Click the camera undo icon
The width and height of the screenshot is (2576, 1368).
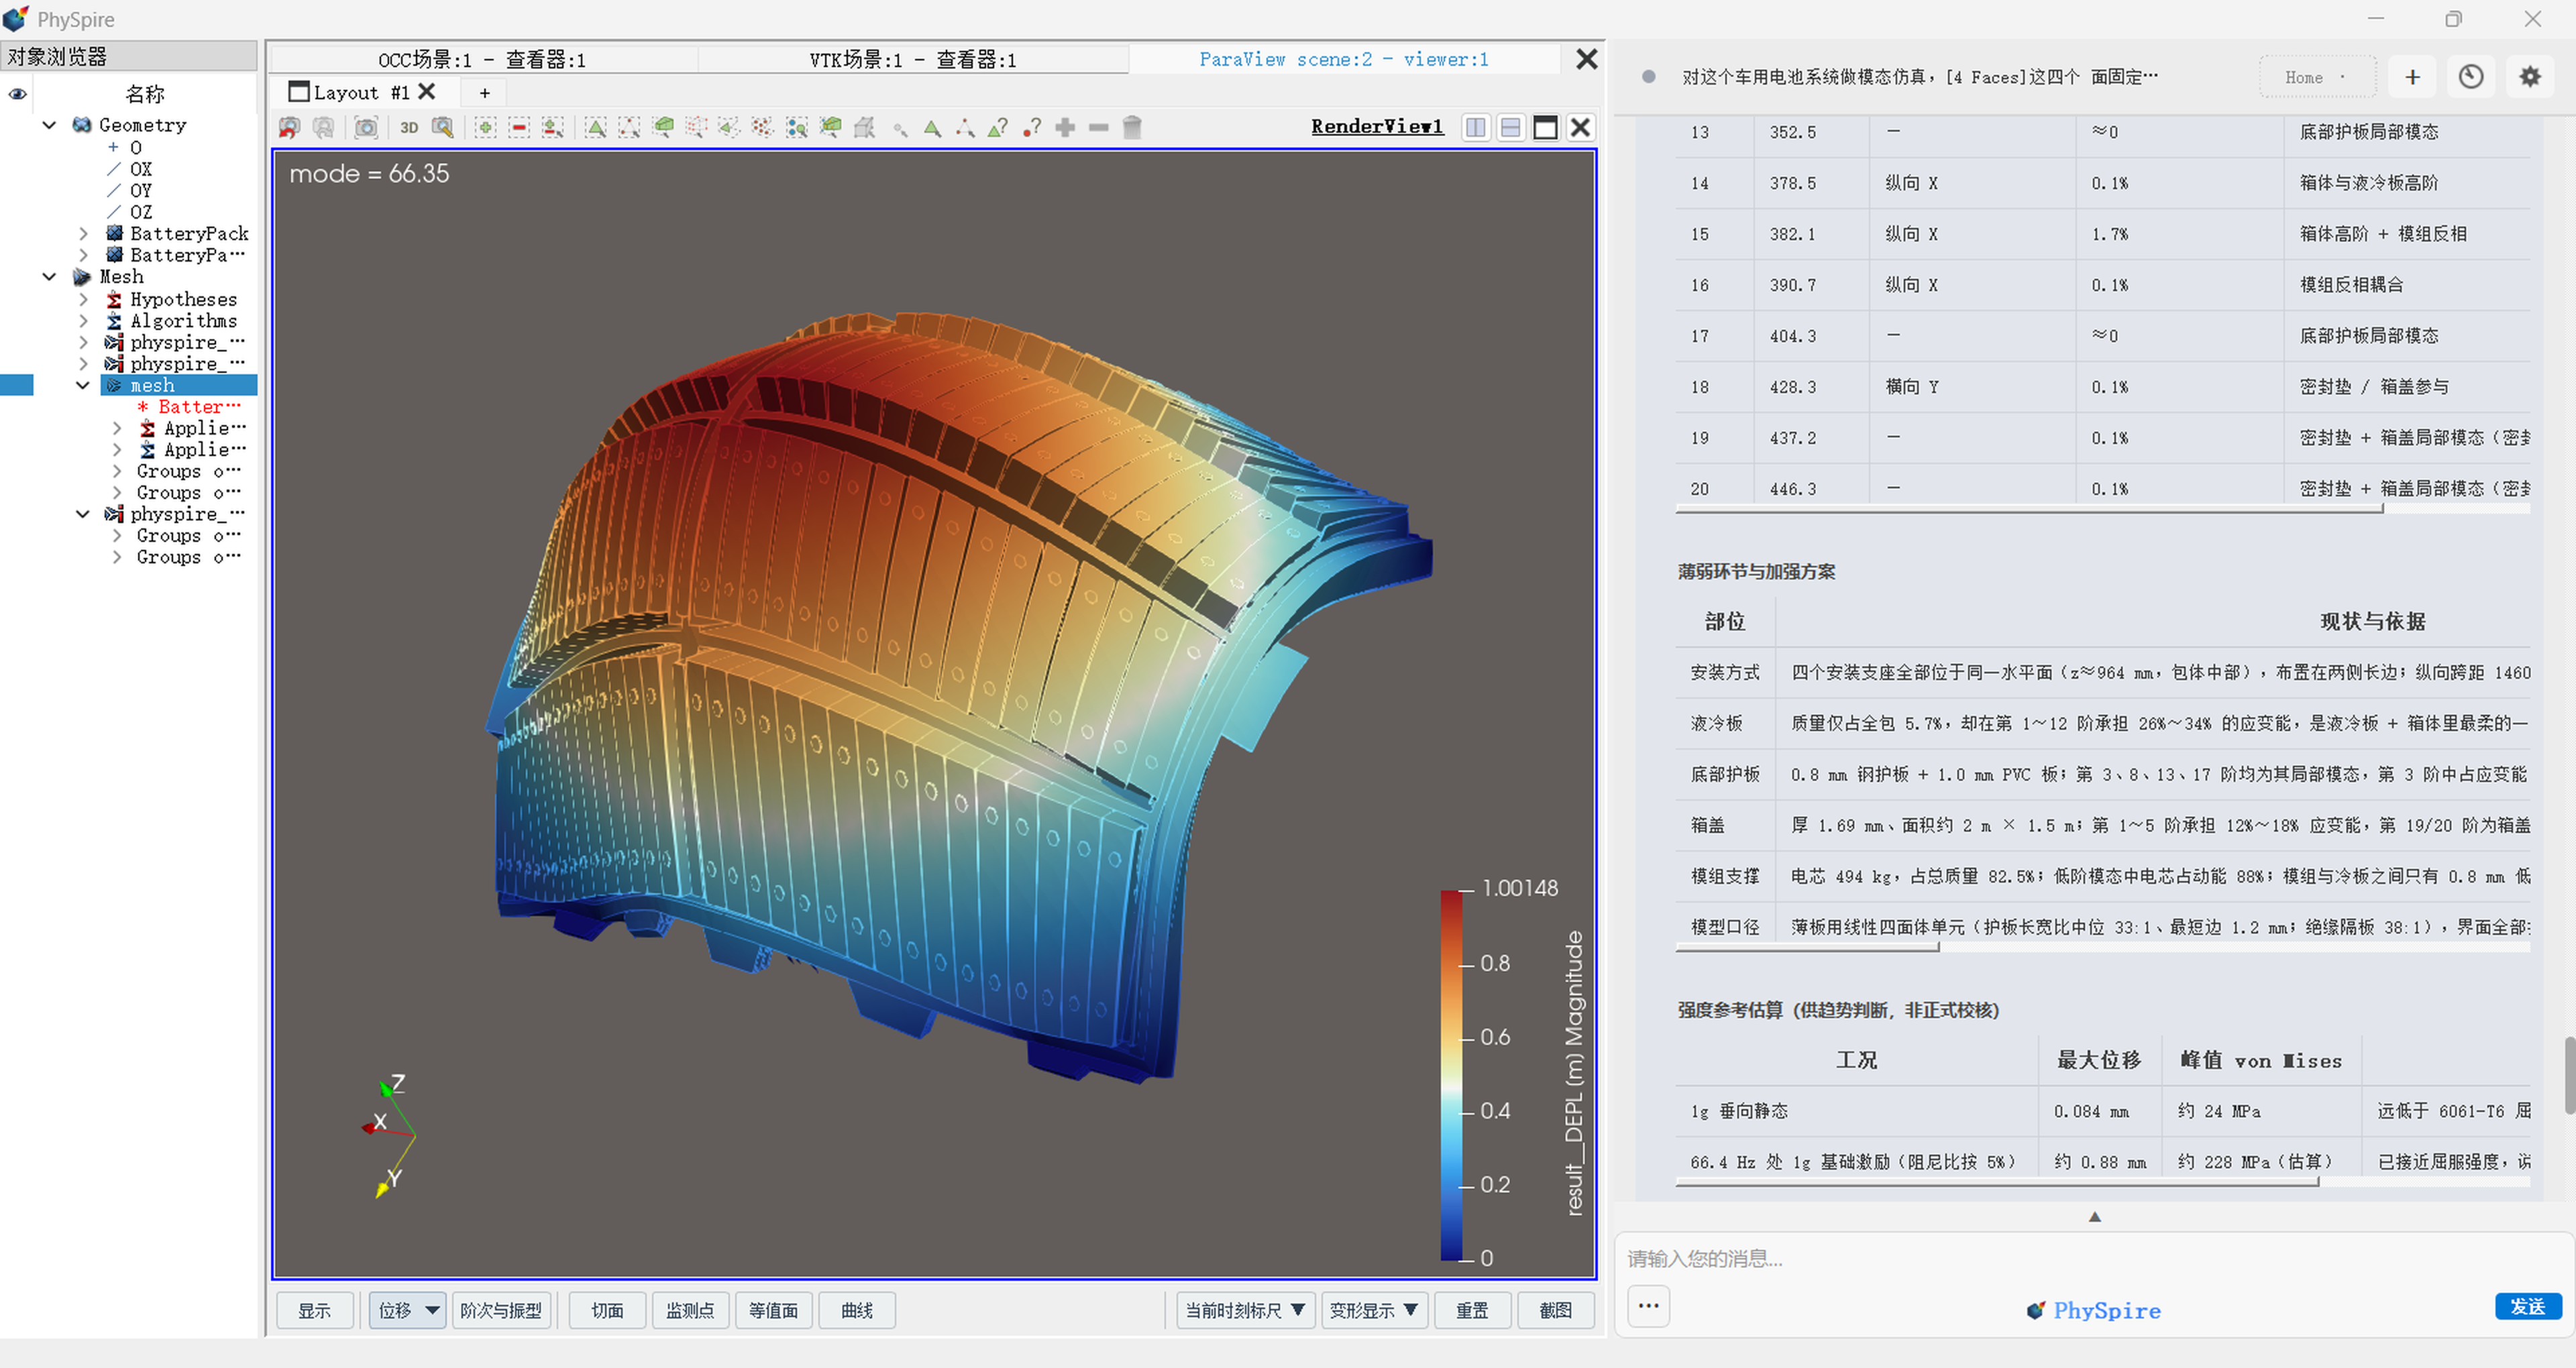[x=290, y=127]
